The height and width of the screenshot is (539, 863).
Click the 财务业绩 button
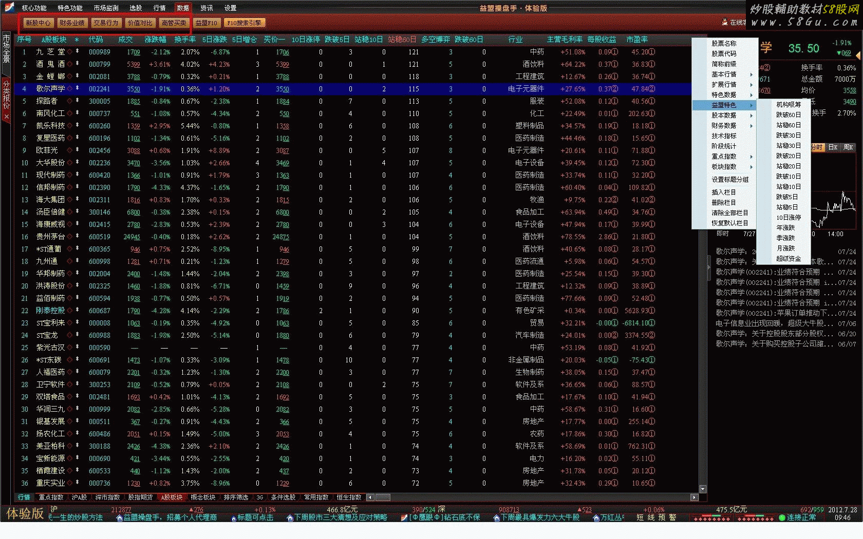[72, 23]
